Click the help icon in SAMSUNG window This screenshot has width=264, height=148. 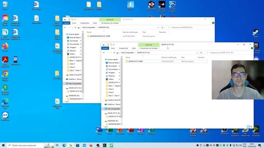[x=213, y=23]
